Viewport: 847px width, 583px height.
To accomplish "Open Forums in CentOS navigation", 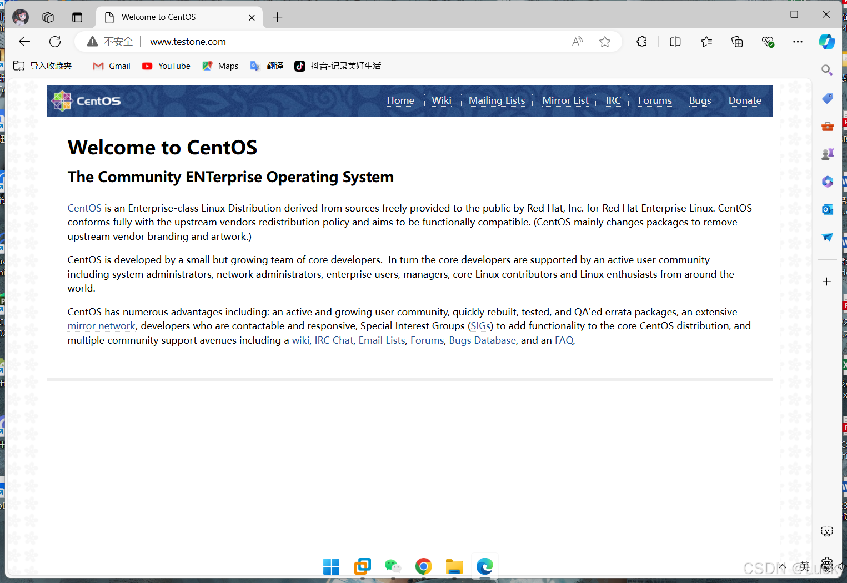I will click(655, 100).
